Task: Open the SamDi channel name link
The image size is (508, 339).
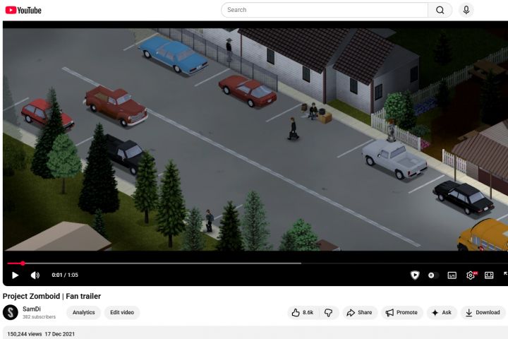Action: click(32, 309)
